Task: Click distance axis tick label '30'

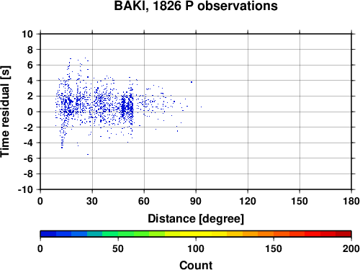Action: pos(92,201)
